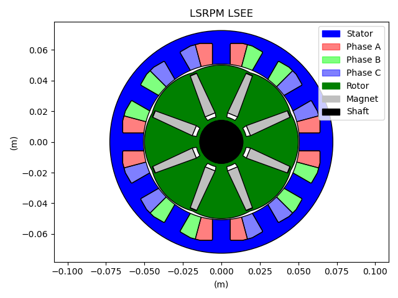Select the 'Rotor' legend label text
This screenshot has height=298, width=398.
click(x=358, y=86)
